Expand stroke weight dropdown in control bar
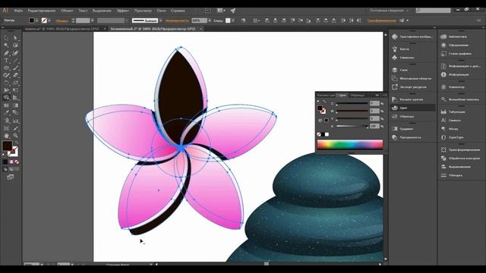 point(93,20)
